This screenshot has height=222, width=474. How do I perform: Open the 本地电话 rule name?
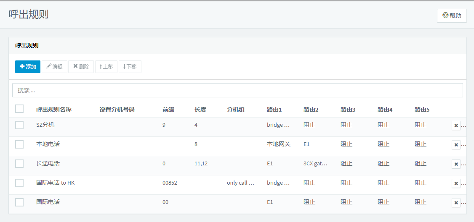click(48, 144)
